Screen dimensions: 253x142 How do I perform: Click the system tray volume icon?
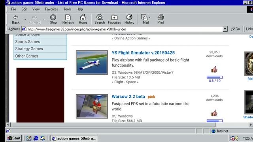click(237, 138)
